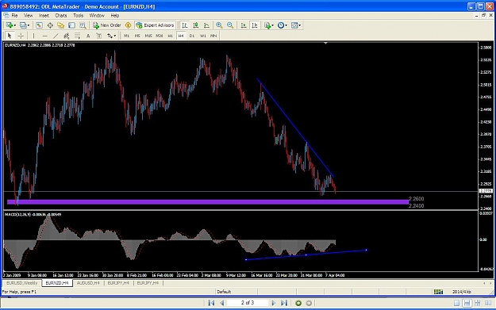Image resolution: width=496 pixels, height=310 pixels.
Task: Zoom in on the chart
Action: (219, 25)
